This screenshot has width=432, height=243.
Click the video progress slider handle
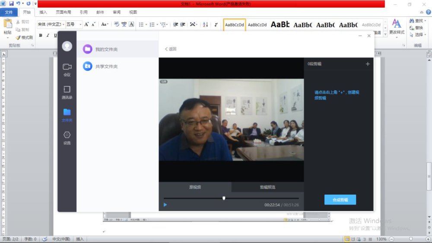coord(224,198)
